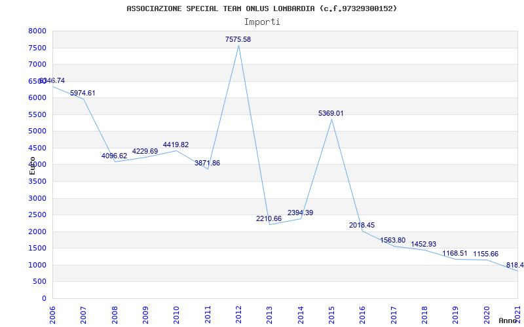Click the line peak at year 2015
Image resolution: width=524 pixels, height=327 pixels.
pyautogui.click(x=331, y=119)
